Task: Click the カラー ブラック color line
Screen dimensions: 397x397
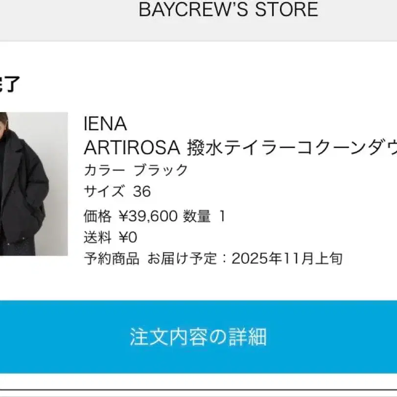Action: (136, 170)
